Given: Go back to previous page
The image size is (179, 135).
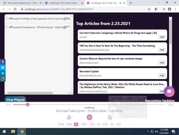Looking at the screenshot, I should pyautogui.click(x=4, y=9).
